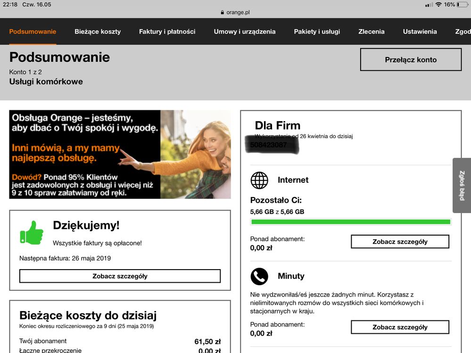Click the 5,66 GB z 5,66 GB text
Screen dimensions: 471x353
tap(277, 212)
